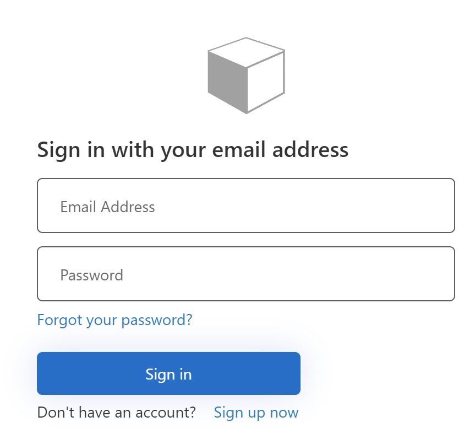
Task: Click the gray cube logo
Action: (246, 76)
